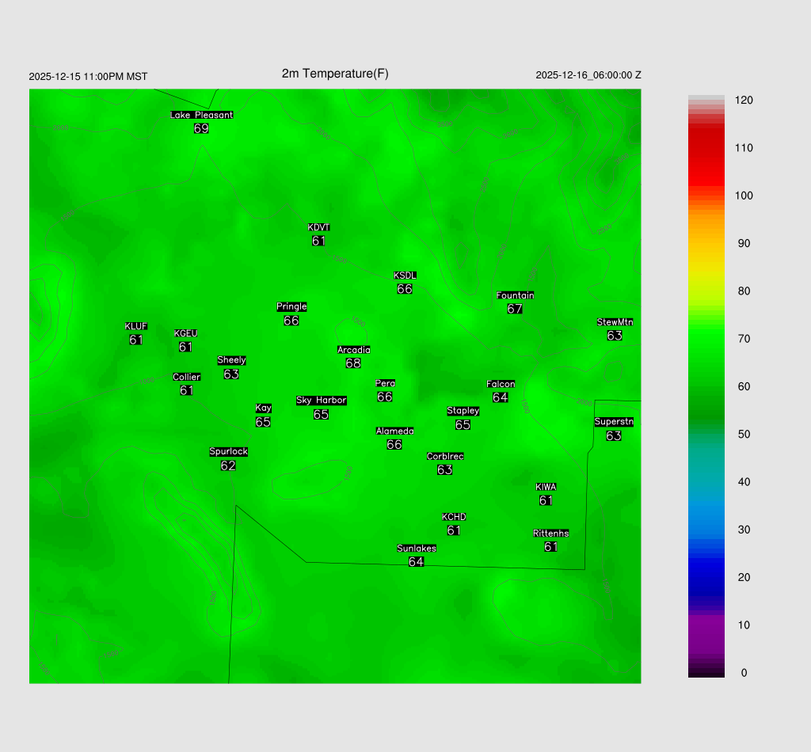Select the KIWA station label
This screenshot has width=811, height=752.
546,487
